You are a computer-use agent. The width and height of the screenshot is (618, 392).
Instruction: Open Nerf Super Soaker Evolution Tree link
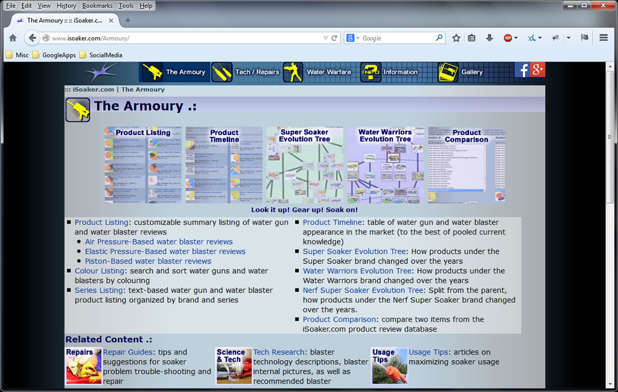(363, 290)
